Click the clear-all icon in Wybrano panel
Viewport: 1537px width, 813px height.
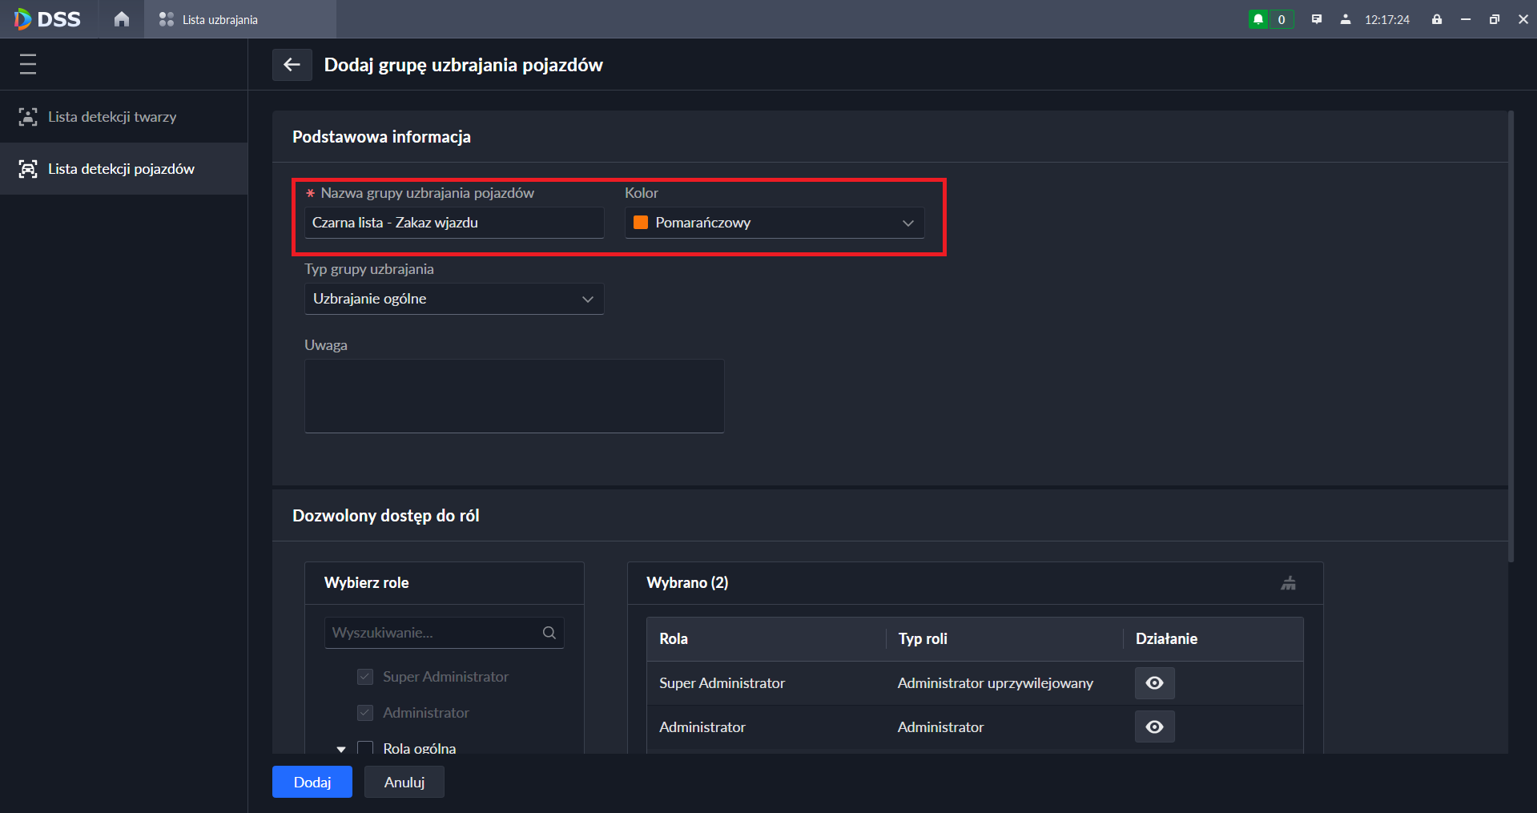pos(1288,583)
